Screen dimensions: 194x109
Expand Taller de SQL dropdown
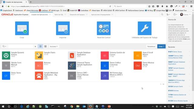point(65,15)
